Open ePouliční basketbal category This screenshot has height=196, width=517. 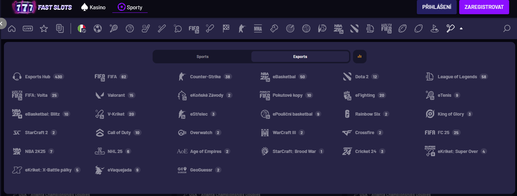tap(291, 114)
